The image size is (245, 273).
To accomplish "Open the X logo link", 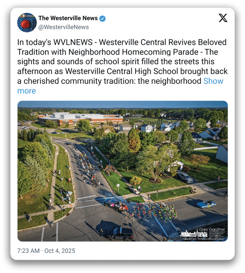I will click(223, 18).
